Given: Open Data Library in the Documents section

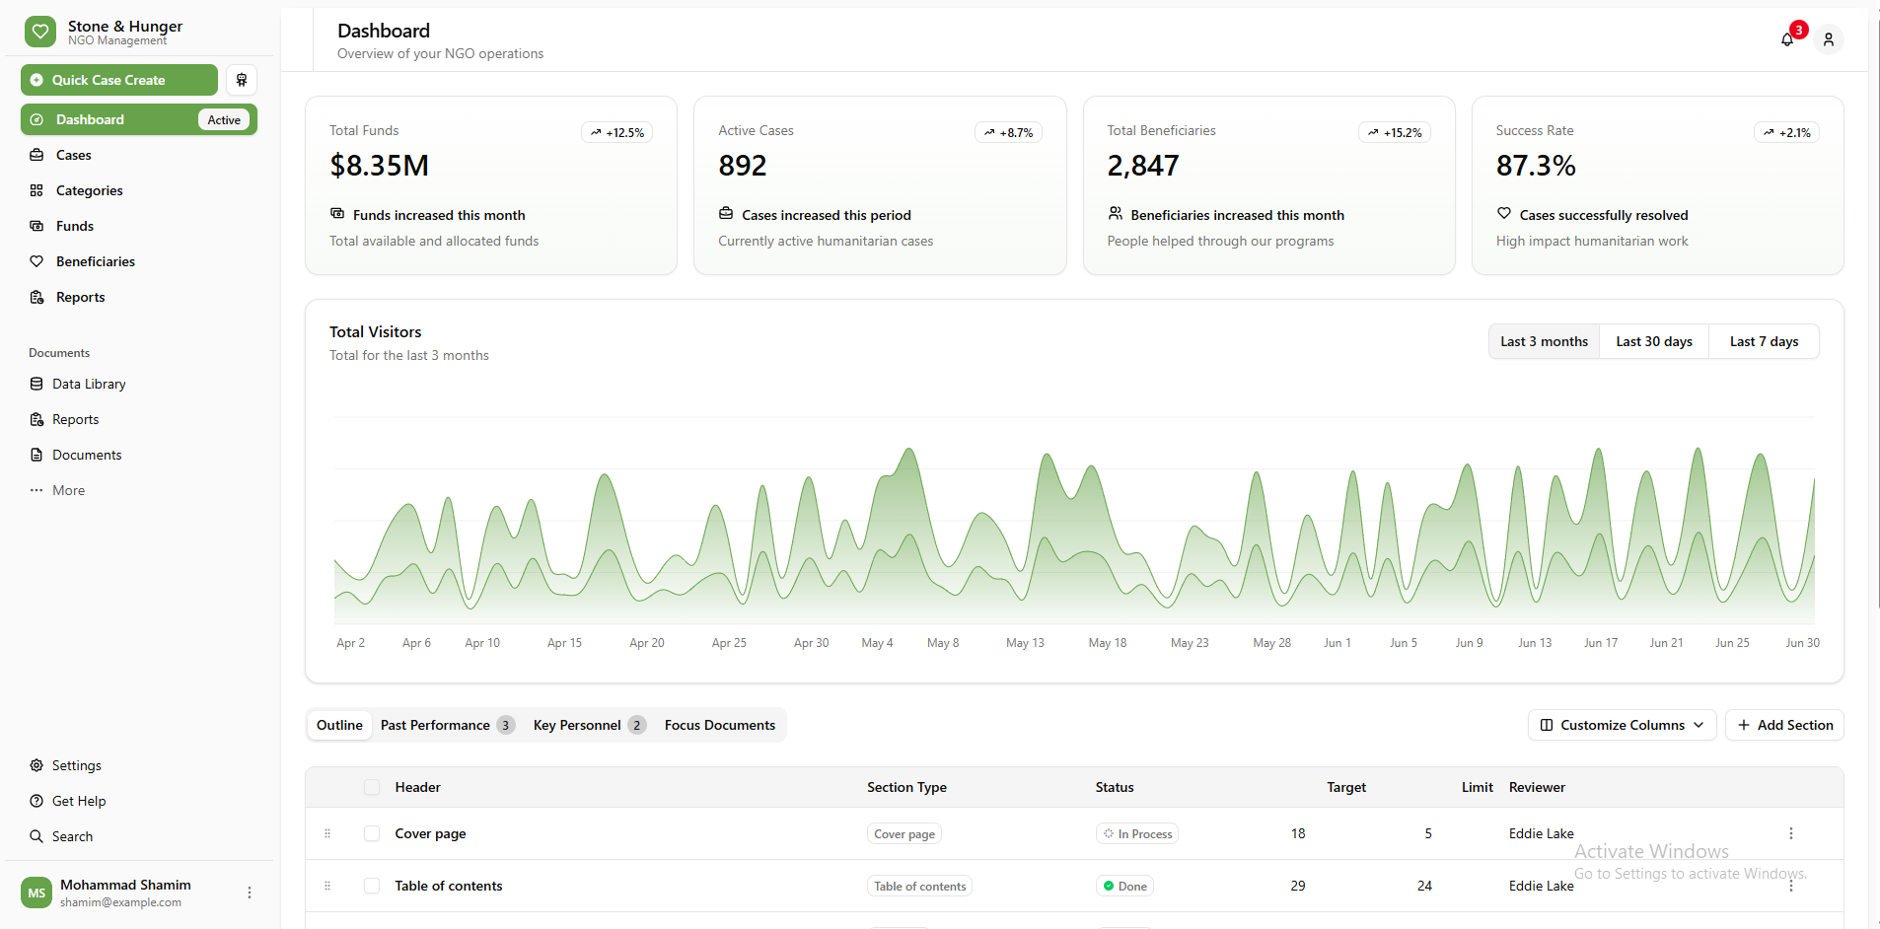Looking at the screenshot, I should pos(88,384).
